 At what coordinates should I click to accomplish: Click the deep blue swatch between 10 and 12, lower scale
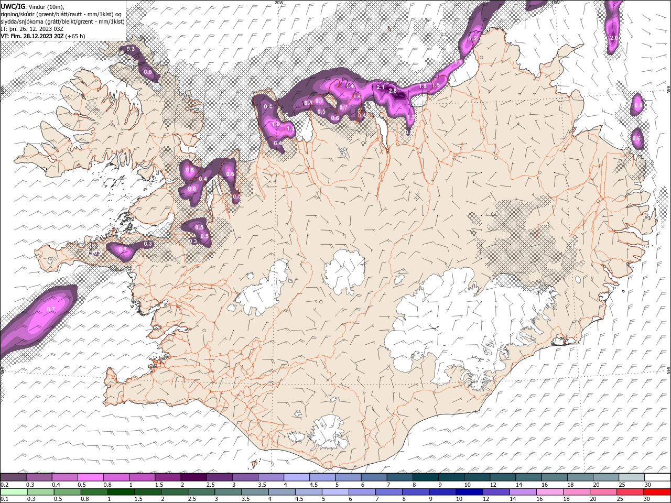[469, 492]
